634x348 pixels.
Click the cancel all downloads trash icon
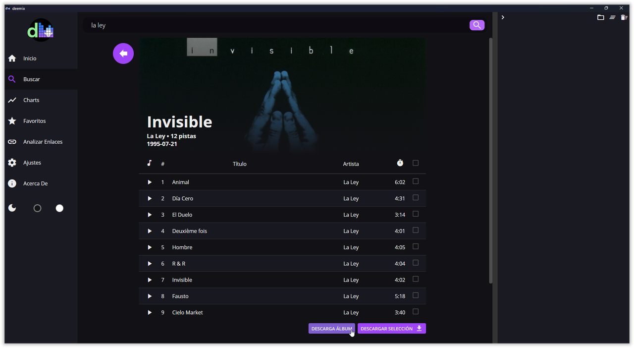624,17
